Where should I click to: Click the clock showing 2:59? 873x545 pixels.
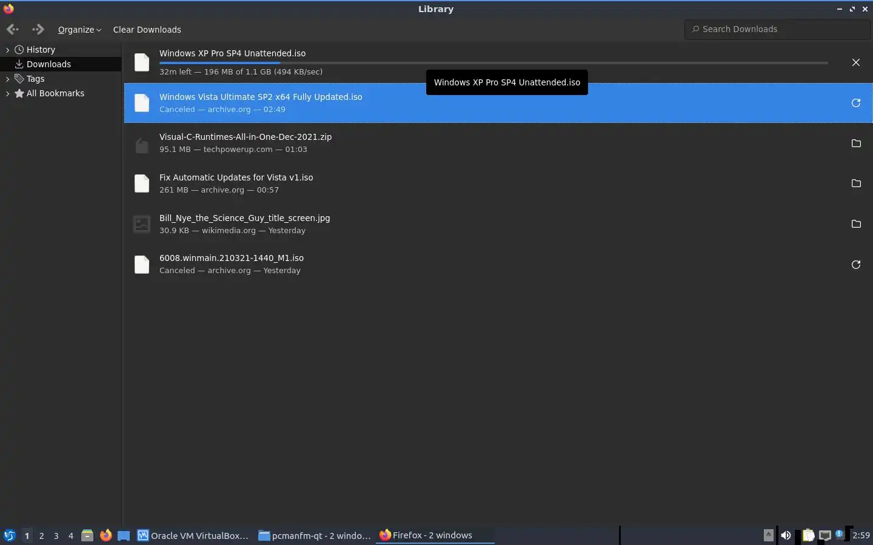pos(861,535)
